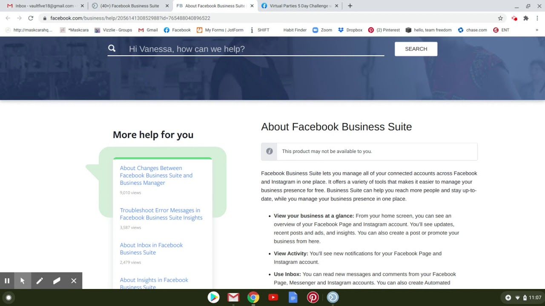The image size is (545, 306).
Task: Open the system tray clock 11:07
Action: point(535,297)
